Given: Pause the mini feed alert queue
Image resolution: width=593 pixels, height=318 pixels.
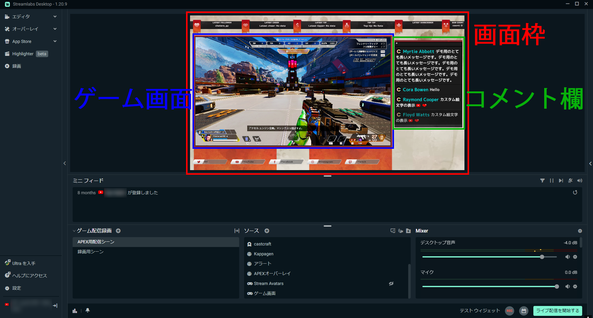Looking at the screenshot, I should 552,181.
